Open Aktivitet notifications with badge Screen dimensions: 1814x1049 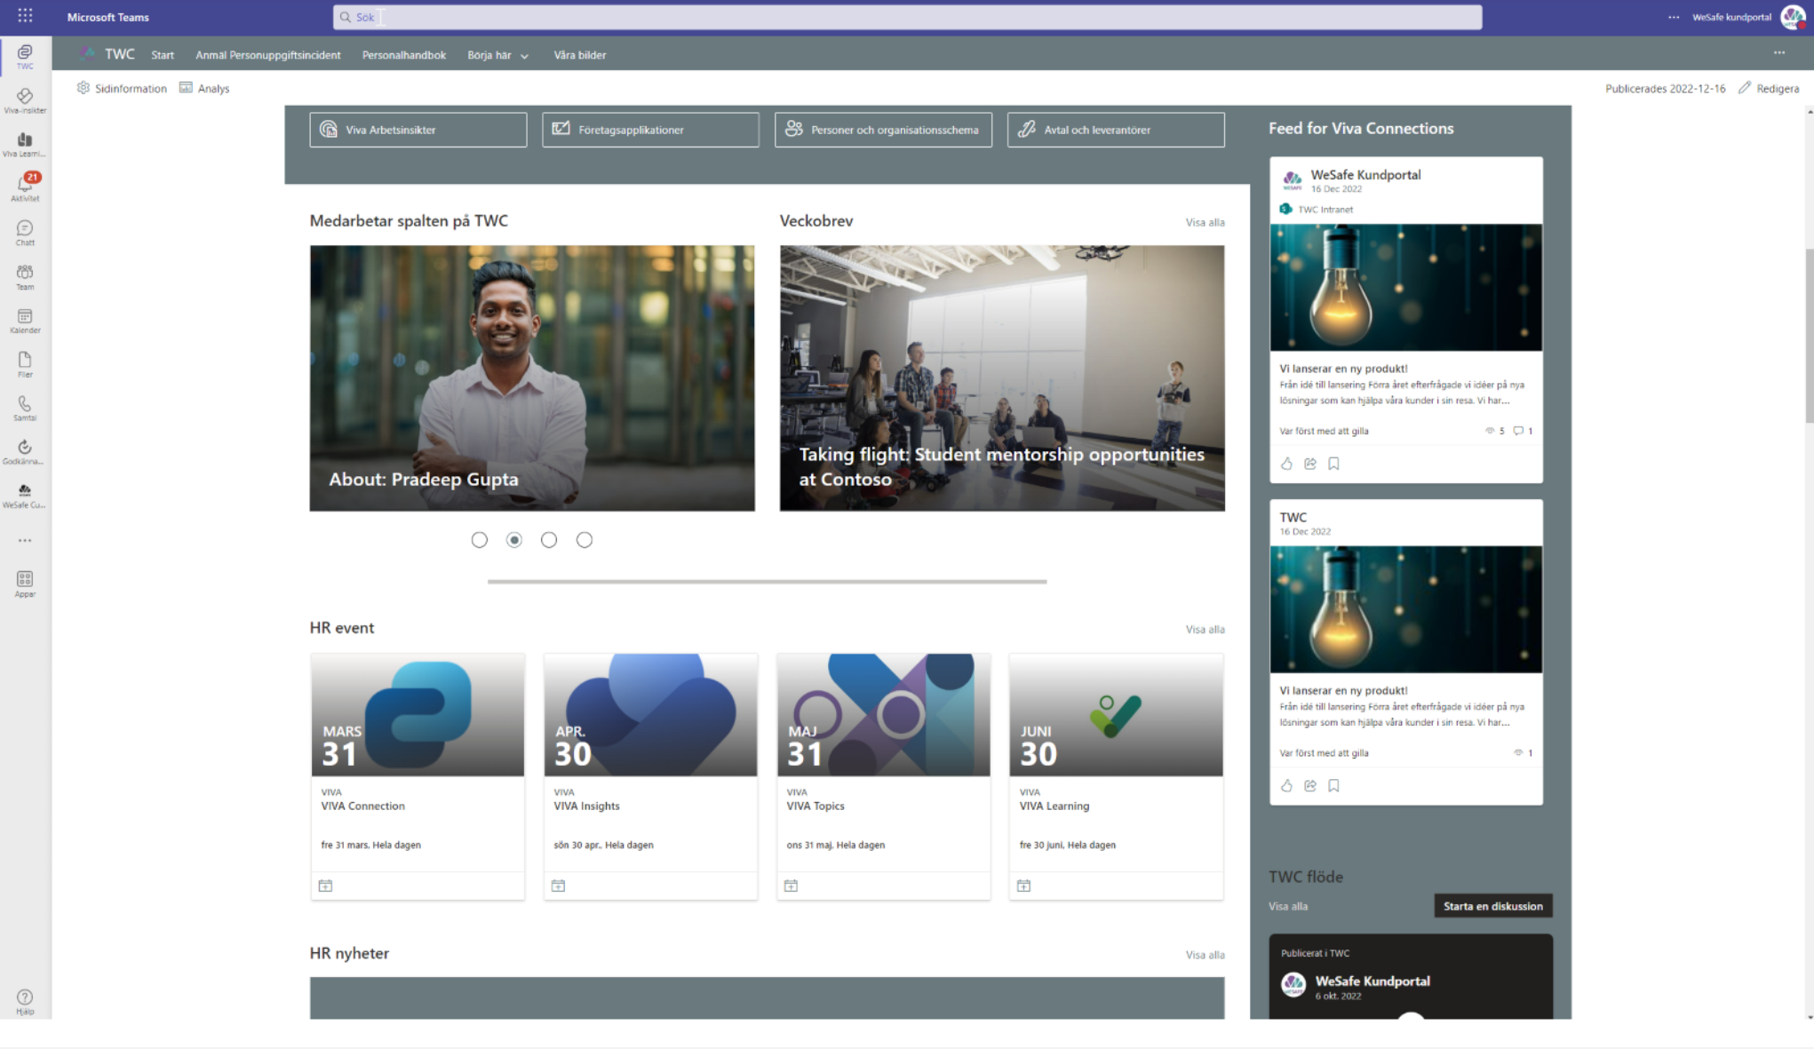[25, 187]
